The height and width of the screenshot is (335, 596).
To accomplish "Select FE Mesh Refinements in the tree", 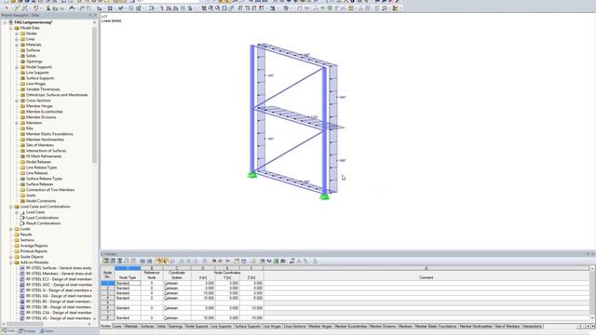I will click(44, 156).
